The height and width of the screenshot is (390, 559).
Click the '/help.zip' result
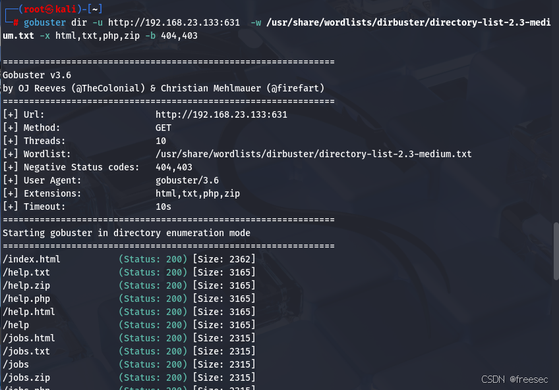pyautogui.click(x=26, y=285)
